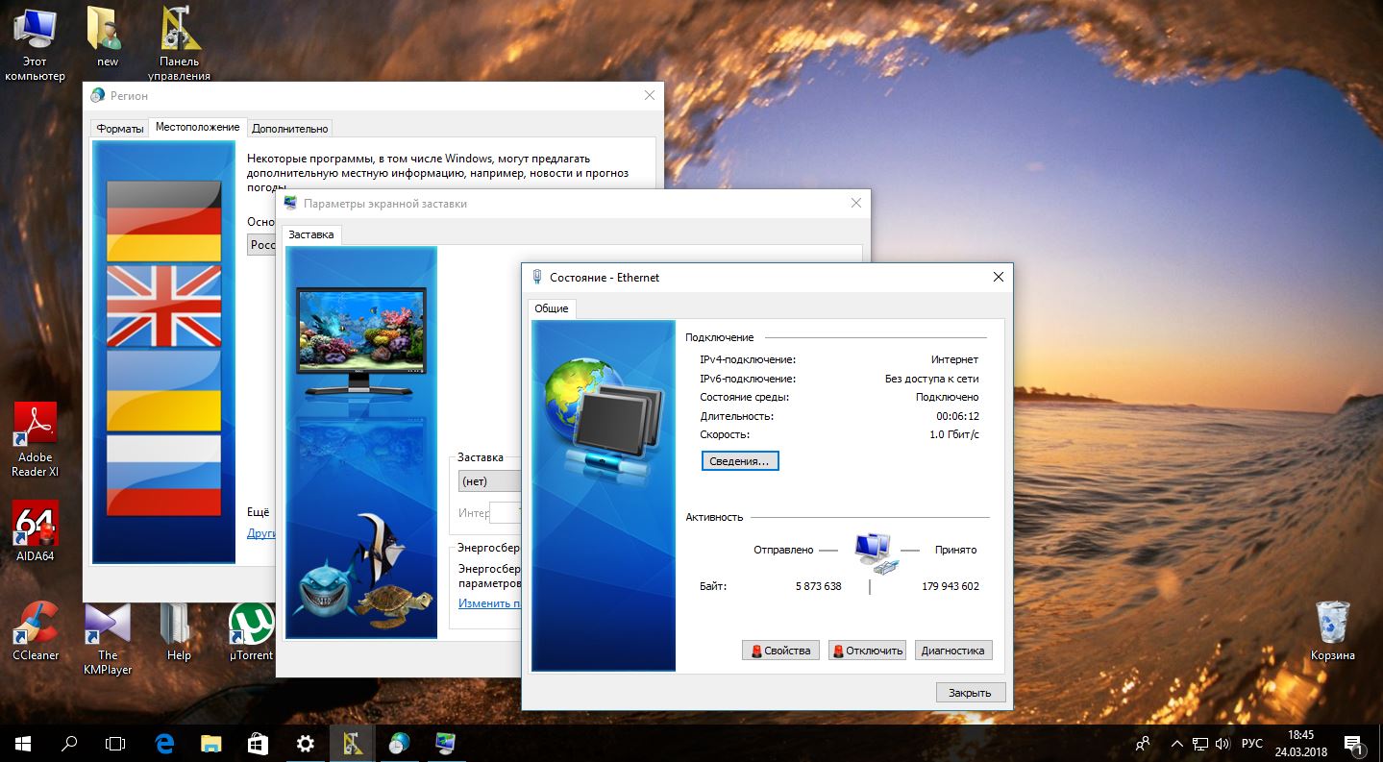The height and width of the screenshot is (762, 1383).
Task: Click the 'Принято' label
Action: (955, 550)
